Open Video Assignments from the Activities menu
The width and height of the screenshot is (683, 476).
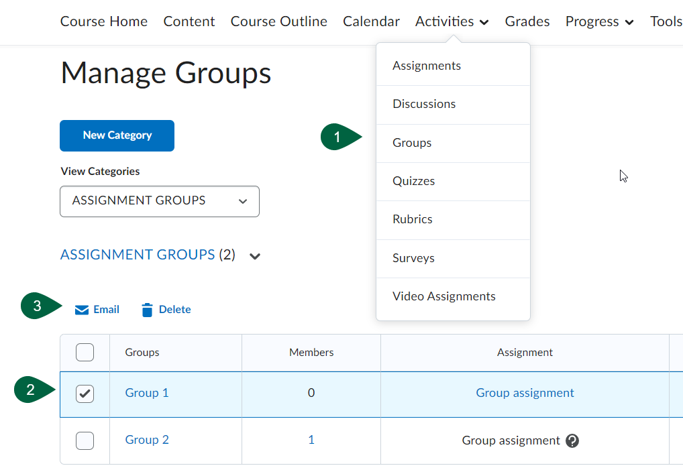pyautogui.click(x=444, y=296)
